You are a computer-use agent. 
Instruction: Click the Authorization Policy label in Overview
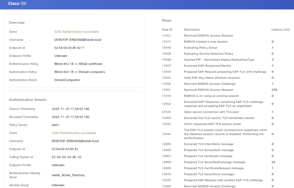tap(22, 72)
